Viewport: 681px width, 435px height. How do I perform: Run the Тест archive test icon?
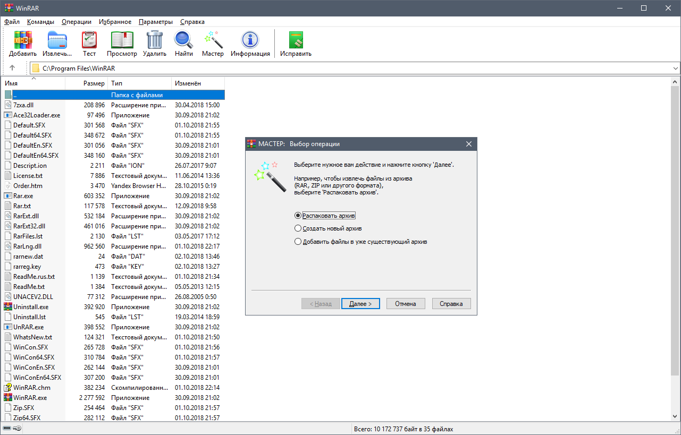(x=89, y=40)
